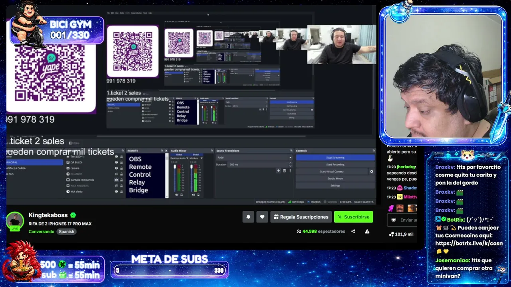
Task: Click Start Virtual Camera button
Action: pyautogui.click(x=331, y=171)
